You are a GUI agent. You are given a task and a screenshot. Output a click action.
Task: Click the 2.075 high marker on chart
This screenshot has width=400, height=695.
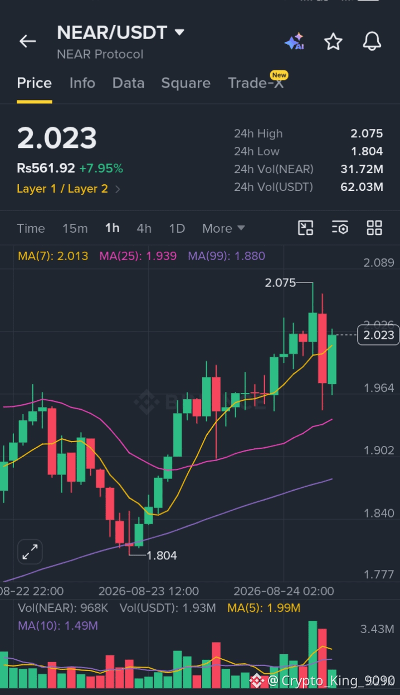click(x=280, y=282)
